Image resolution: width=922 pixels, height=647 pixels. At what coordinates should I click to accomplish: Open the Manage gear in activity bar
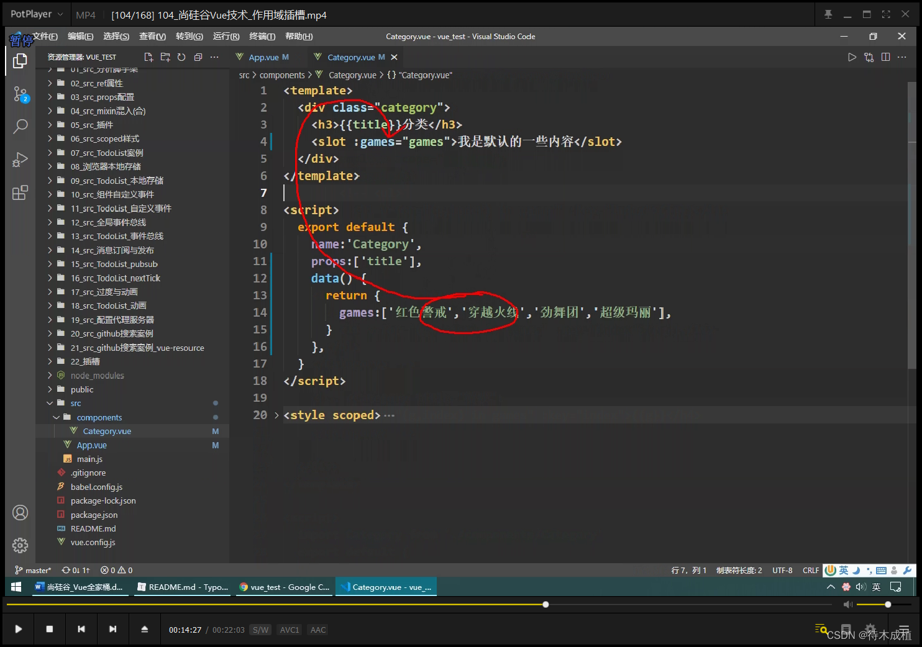tap(20, 545)
